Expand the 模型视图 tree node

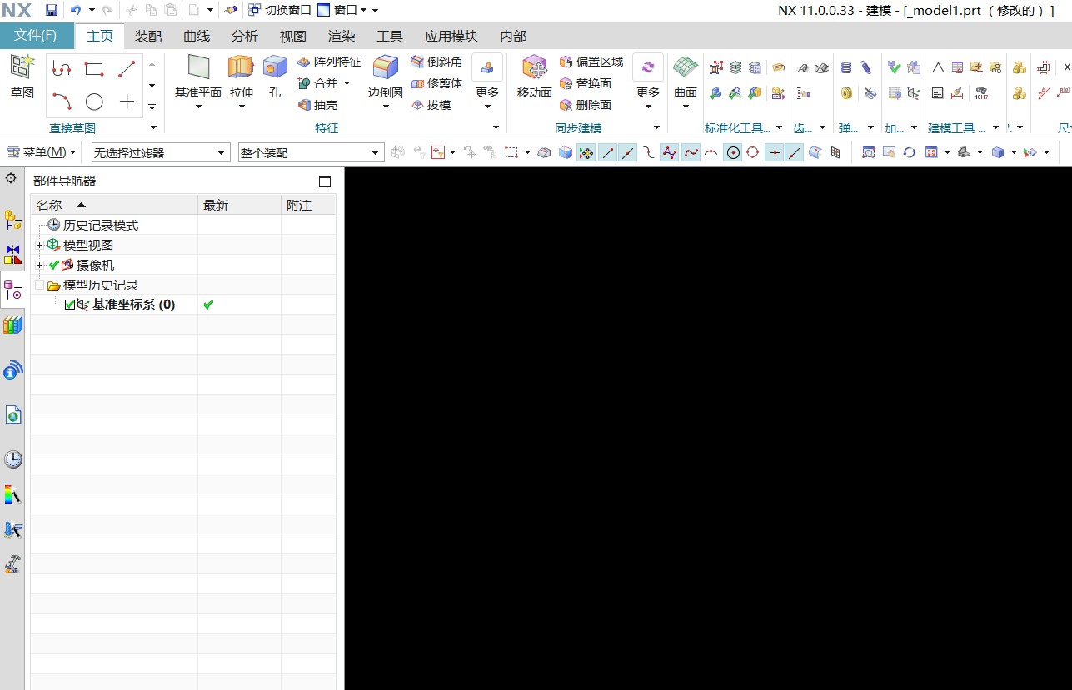click(39, 245)
